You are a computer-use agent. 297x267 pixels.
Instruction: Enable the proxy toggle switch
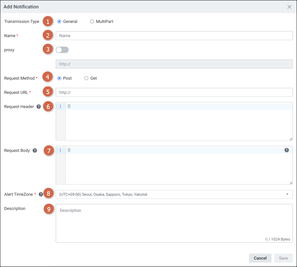click(x=62, y=50)
